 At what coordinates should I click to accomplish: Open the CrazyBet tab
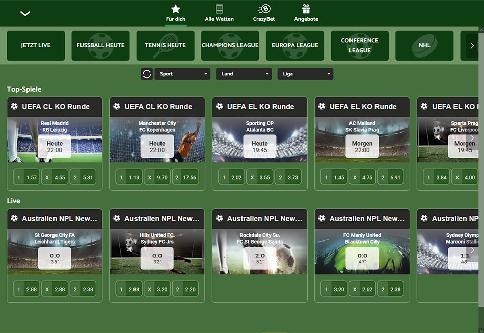click(264, 13)
